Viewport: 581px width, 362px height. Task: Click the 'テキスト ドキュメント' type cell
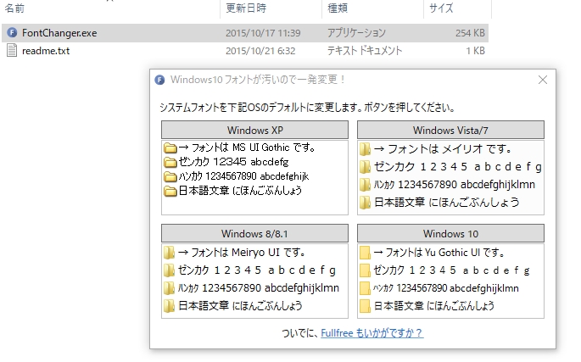[x=365, y=51]
